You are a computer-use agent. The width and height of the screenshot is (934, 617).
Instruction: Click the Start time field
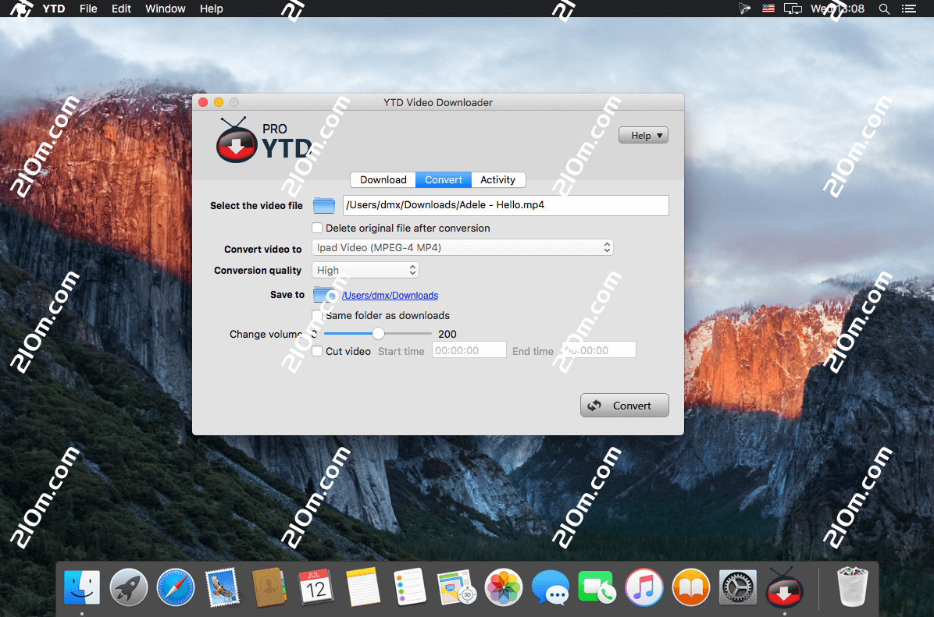click(x=469, y=350)
